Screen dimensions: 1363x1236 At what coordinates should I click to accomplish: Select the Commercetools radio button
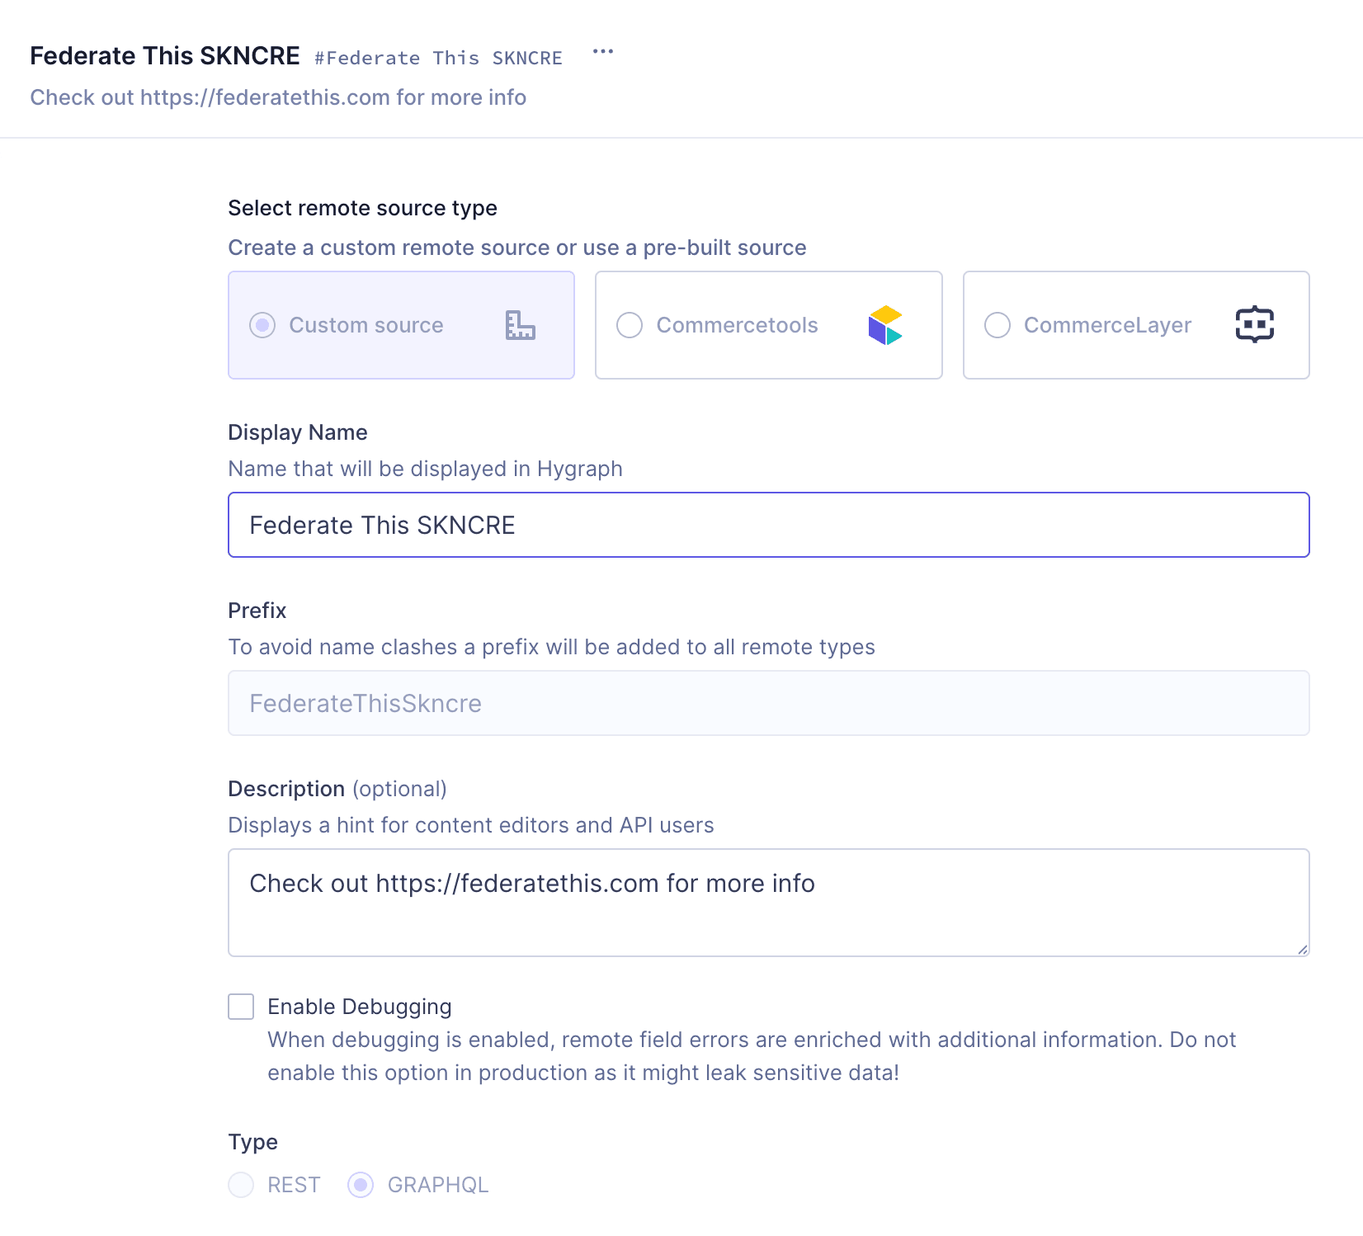[x=630, y=325]
